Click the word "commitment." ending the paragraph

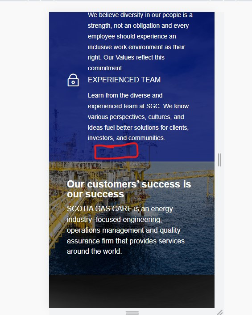tap(106, 68)
